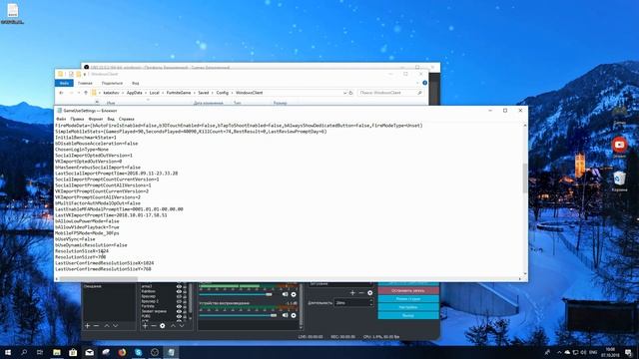Remove scene transition in OBS

361,292
